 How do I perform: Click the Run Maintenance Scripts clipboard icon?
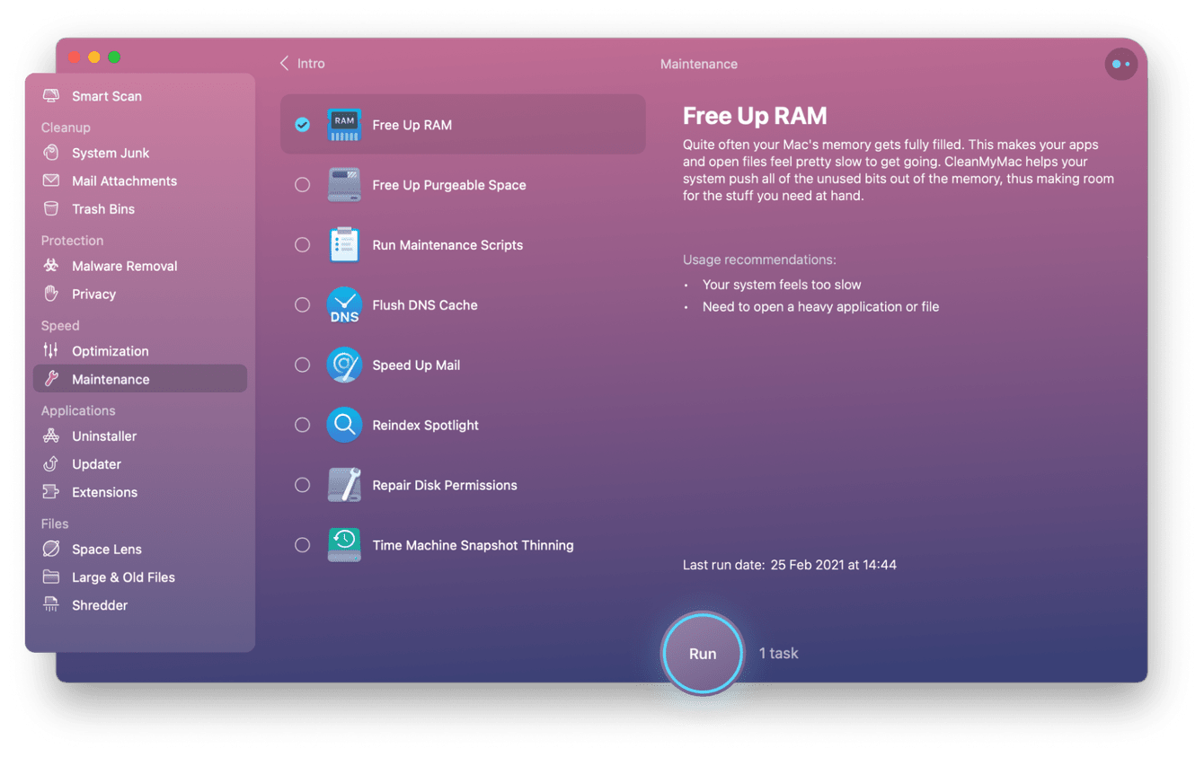pos(344,245)
